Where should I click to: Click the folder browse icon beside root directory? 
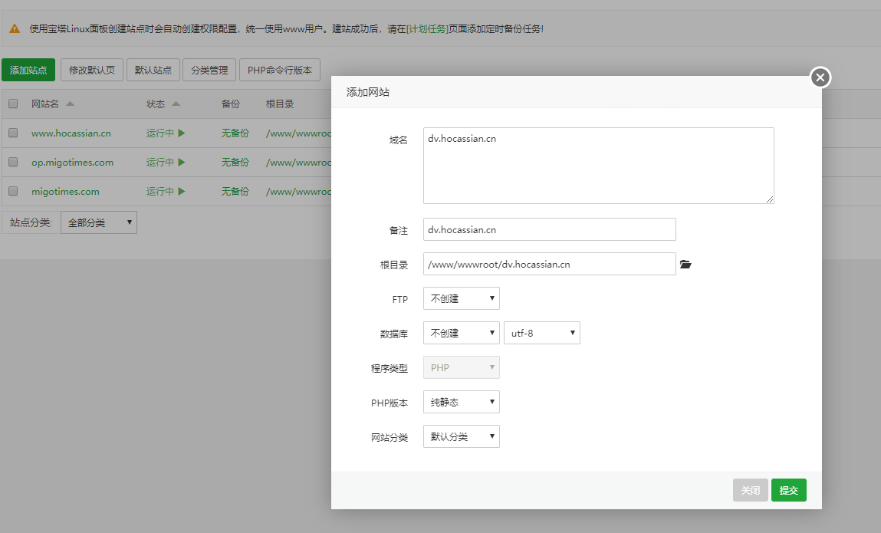click(x=685, y=265)
